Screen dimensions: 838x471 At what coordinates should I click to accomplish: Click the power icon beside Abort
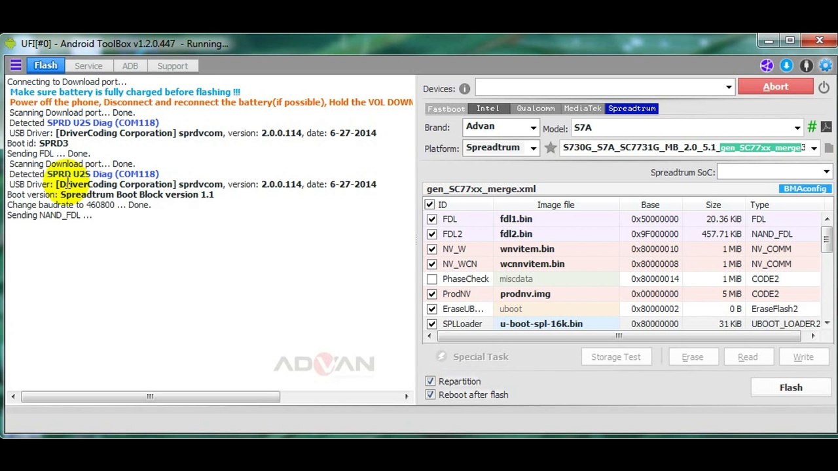click(x=824, y=86)
